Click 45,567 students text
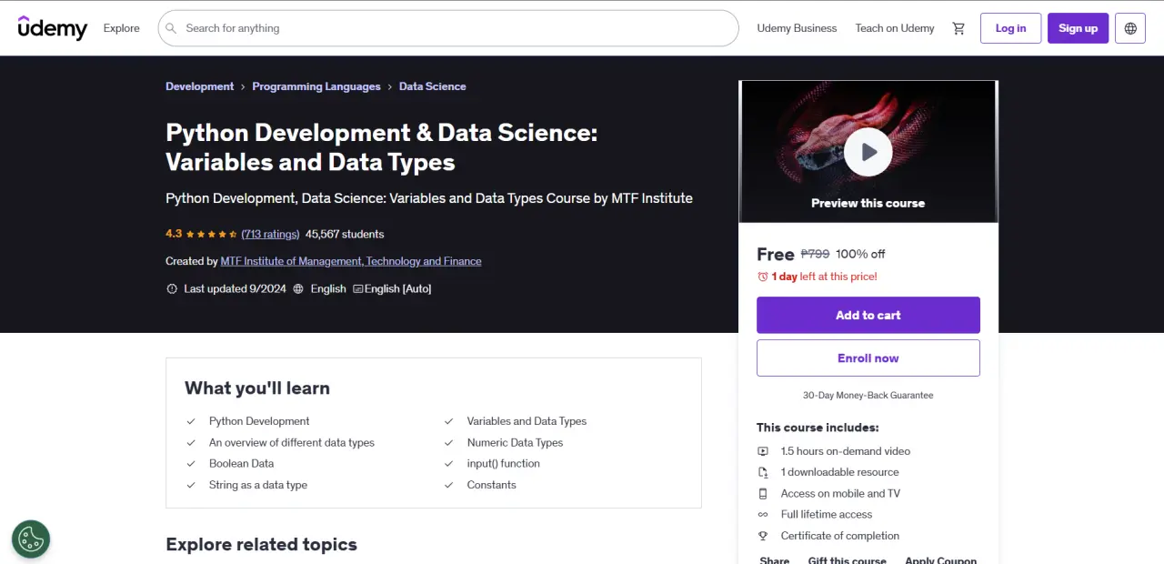This screenshot has height=564, width=1164. point(345,234)
